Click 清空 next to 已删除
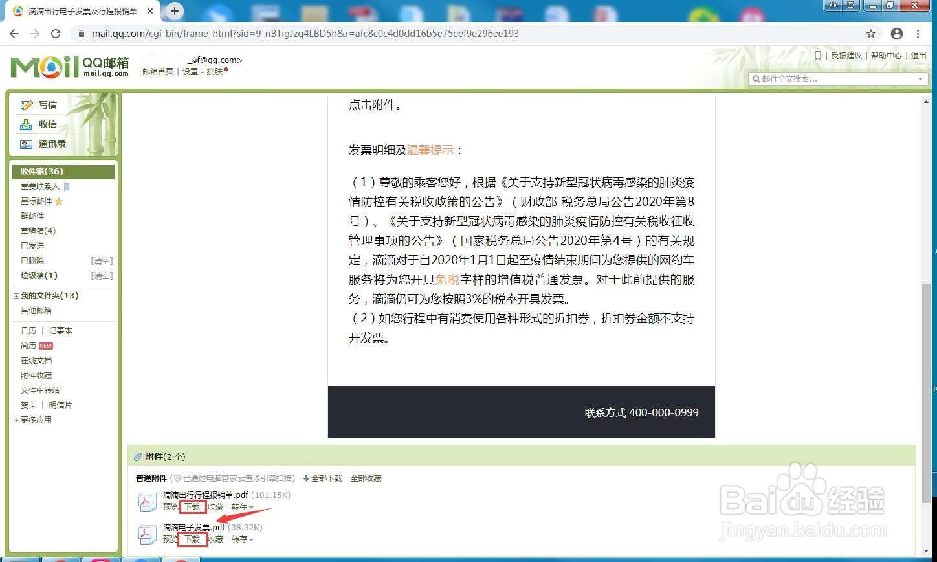 pyautogui.click(x=102, y=261)
